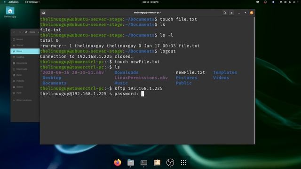Click the terminal window title
Screen dimensions: 301x169
click(147, 13)
